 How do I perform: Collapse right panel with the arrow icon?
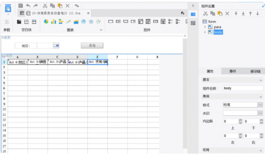tap(193, 6)
